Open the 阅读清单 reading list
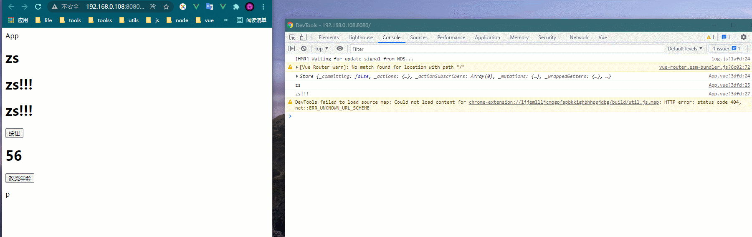 [252, 20]
